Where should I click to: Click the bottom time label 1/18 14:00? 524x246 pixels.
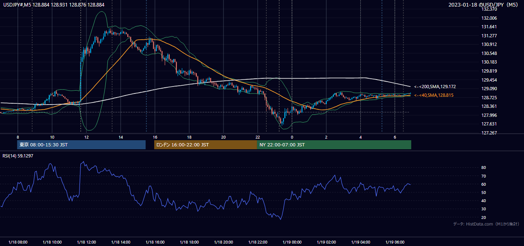(x=121, y=242)
